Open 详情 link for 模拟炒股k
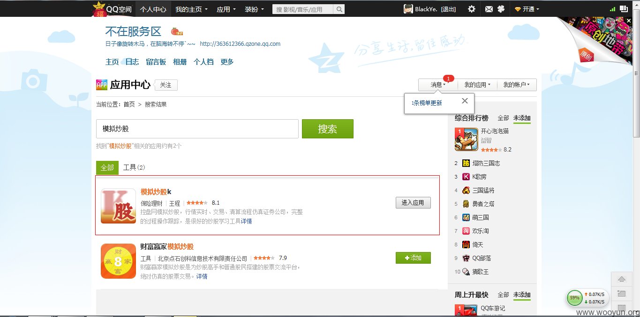The image size is (640, 317). [247, 221]
